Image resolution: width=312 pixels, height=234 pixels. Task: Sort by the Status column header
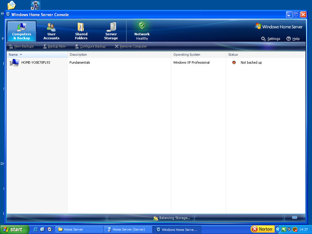pyautogui.click(x=233, y=55)
